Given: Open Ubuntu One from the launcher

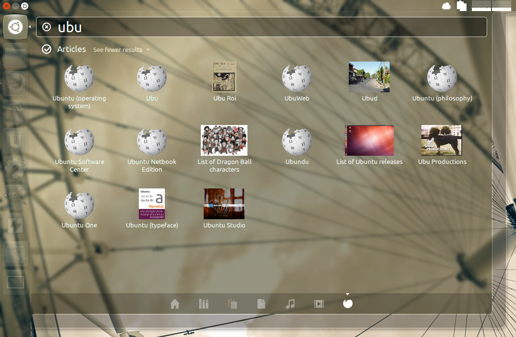Looking at the screenshot, I should coord(15,140).
